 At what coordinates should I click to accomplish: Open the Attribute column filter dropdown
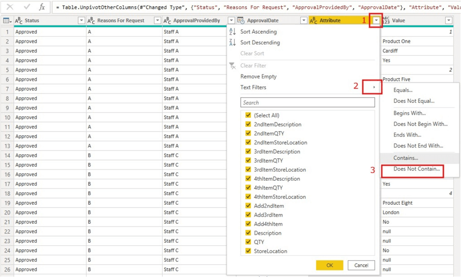tap(376, 20)
